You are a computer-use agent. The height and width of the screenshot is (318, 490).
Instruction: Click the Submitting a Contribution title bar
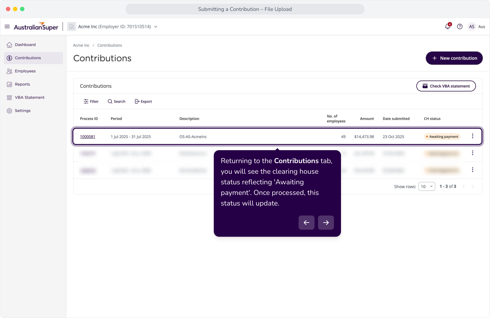(245, 9)
